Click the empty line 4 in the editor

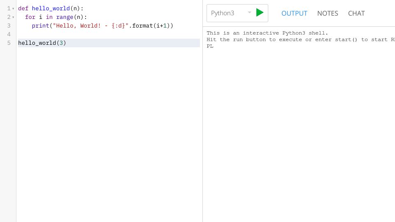[109, 34]
